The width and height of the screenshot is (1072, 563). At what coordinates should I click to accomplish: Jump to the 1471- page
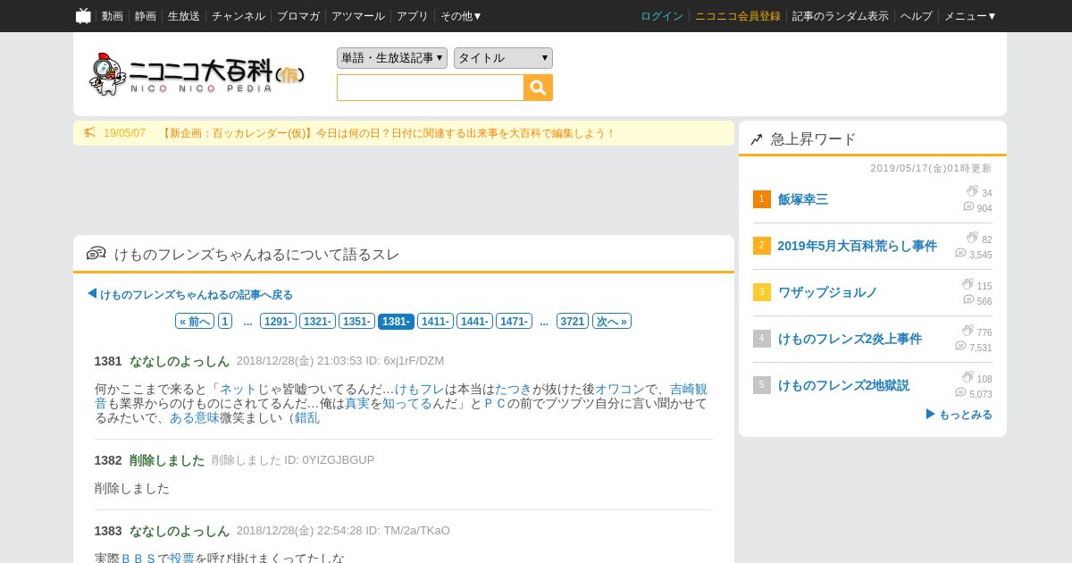tap(515, 321)
